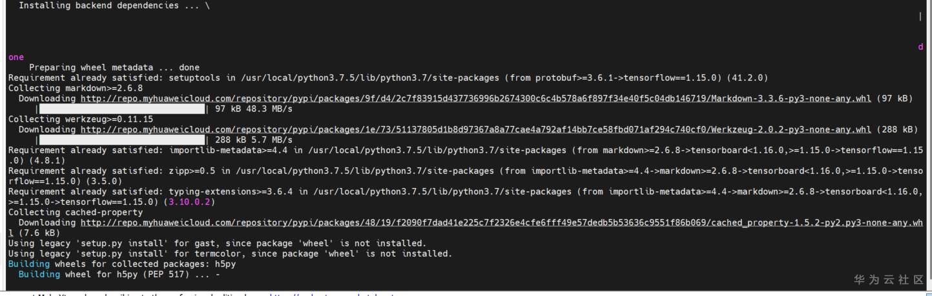
Task: Click the "Collecting werkzeug>=0.11.15" line
Action: pos(81,119)
